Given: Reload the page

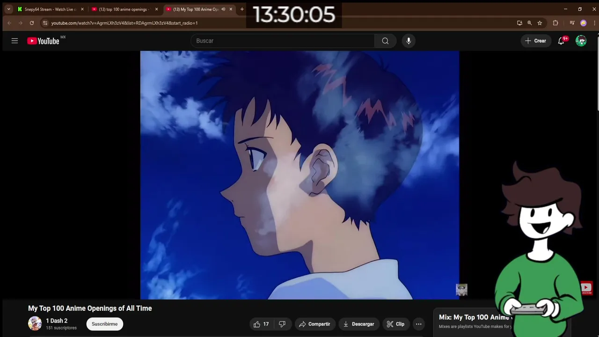Looking at the screenshot, I should (32, 23).
